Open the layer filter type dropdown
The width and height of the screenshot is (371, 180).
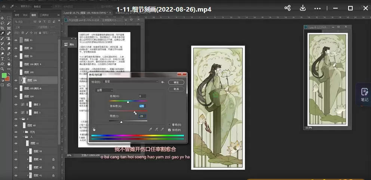[23, 22]
